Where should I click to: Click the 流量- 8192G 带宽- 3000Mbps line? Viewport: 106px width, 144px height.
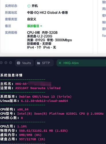tap(50, 40)
